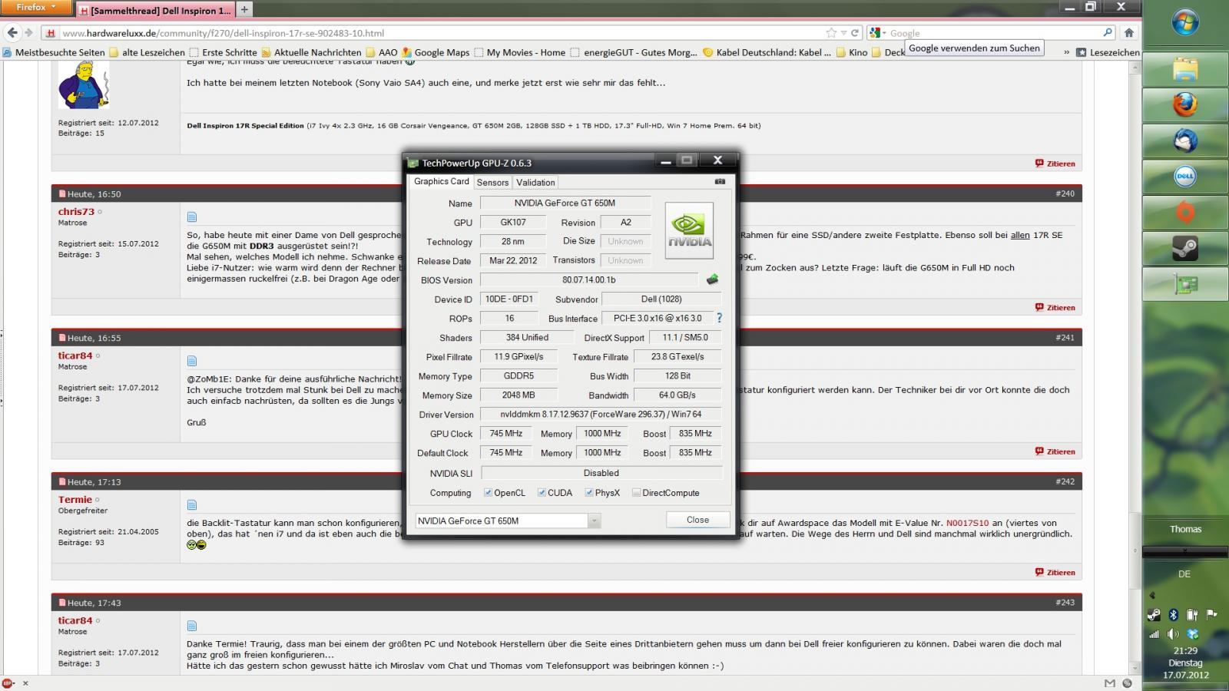Click the Firefox home button icon
Image resolution: width=1229 pixels, height=691 pixels.
(x=1128, y=33)
